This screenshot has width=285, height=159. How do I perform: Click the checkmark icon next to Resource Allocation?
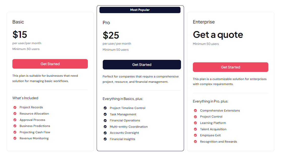pyautogui.click(x=15, y=114)
